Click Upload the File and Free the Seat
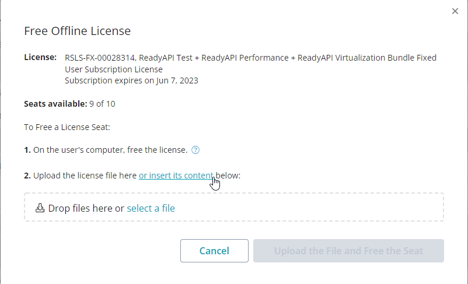The height and width of the screenshot is (284, 468). coord(348,251)
